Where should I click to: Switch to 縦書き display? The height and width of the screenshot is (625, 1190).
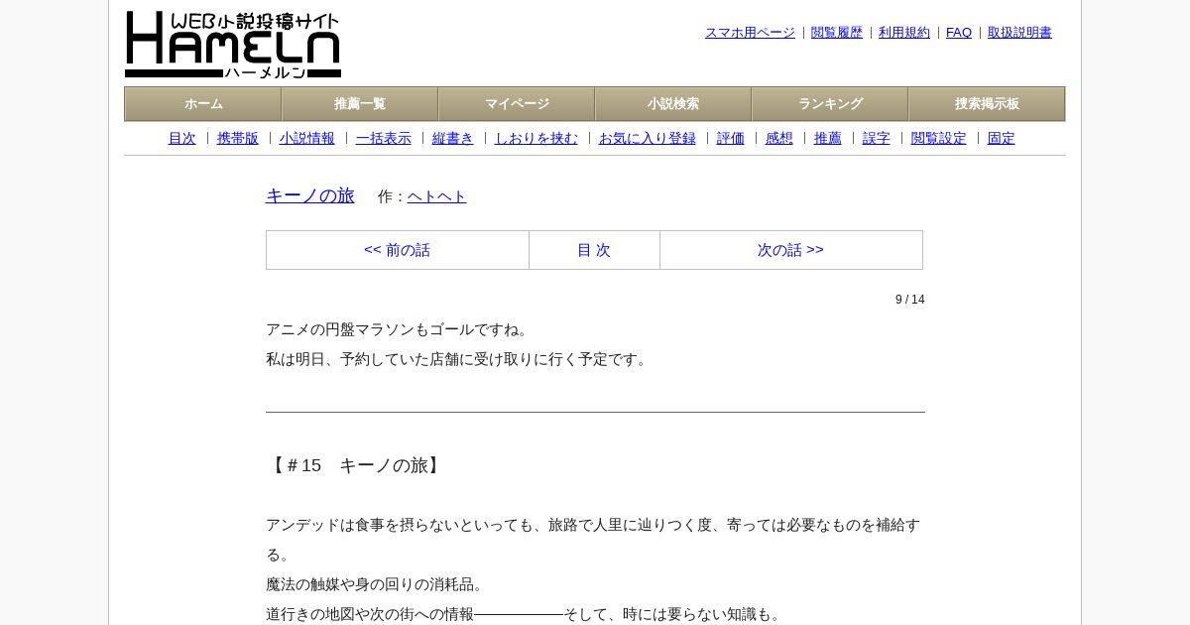453,139
